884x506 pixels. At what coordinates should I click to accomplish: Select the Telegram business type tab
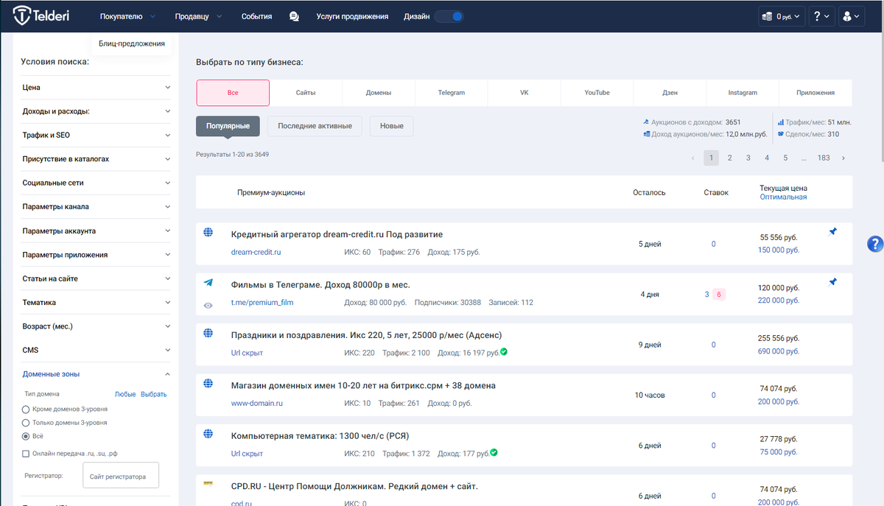point(452,93)
